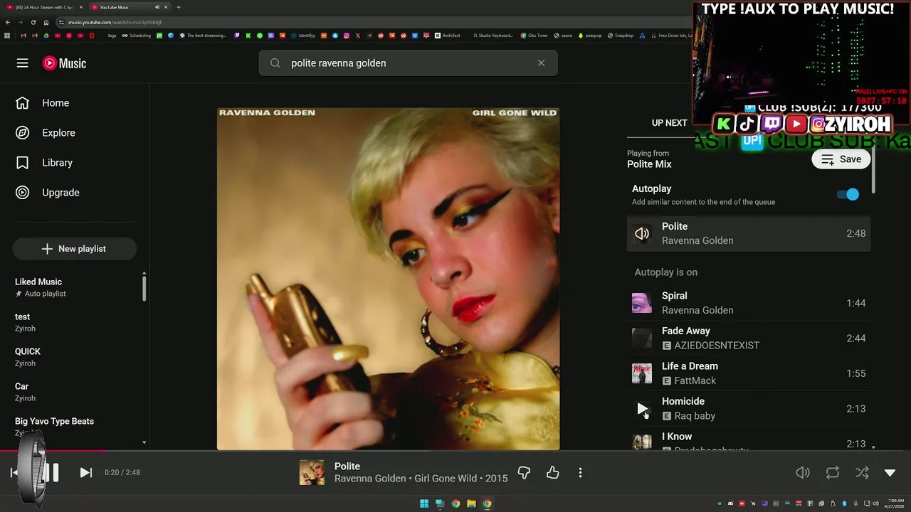The image size is (911, 512).
Task: Open the Car playlist
Action: coord(74,392)
